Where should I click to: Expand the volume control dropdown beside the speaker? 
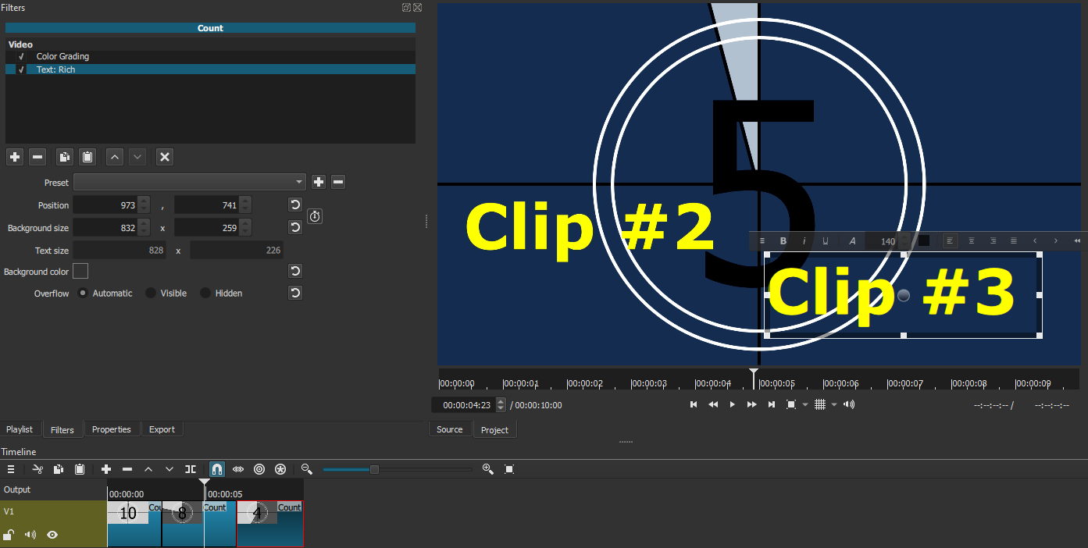[833, 404]
